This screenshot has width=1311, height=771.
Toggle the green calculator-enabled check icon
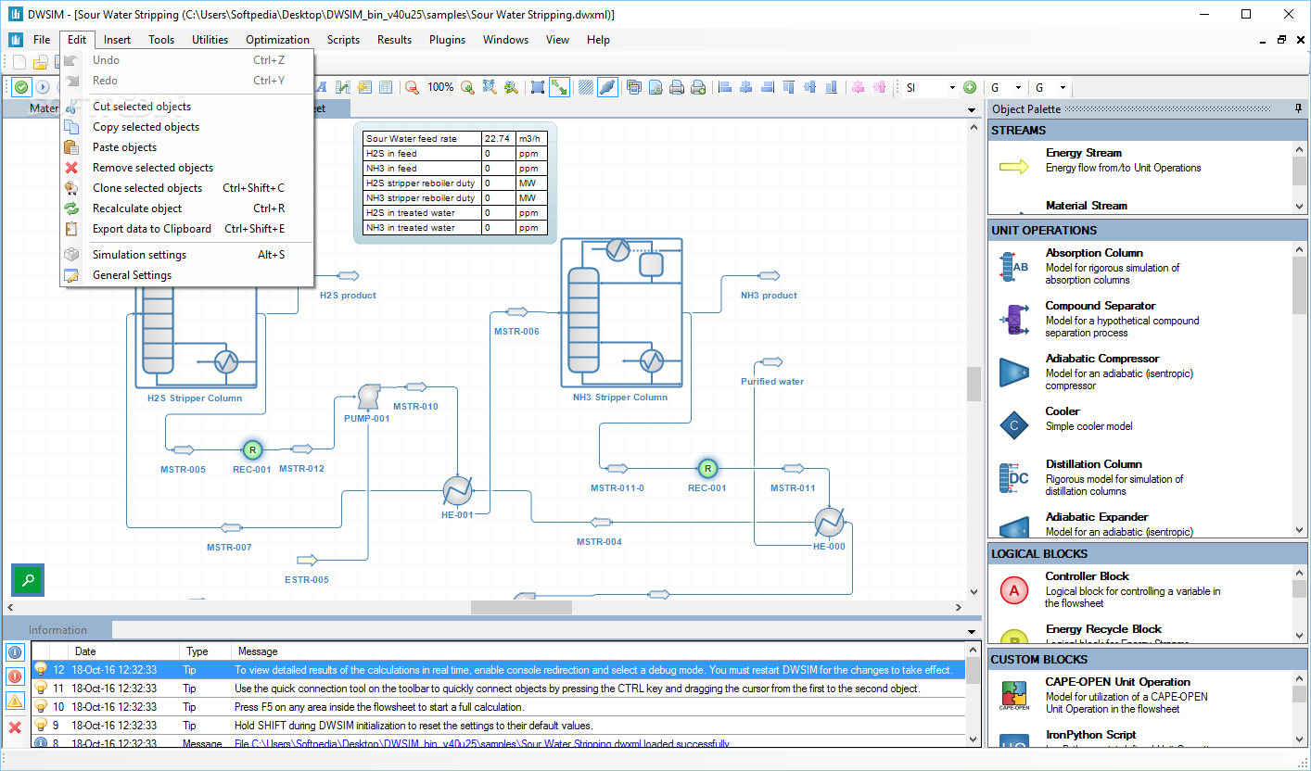coord(20,87)
